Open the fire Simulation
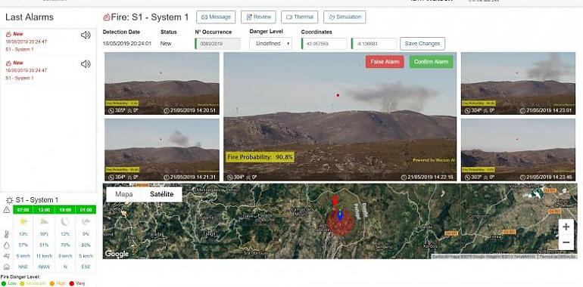 click(x=344, y=17)
